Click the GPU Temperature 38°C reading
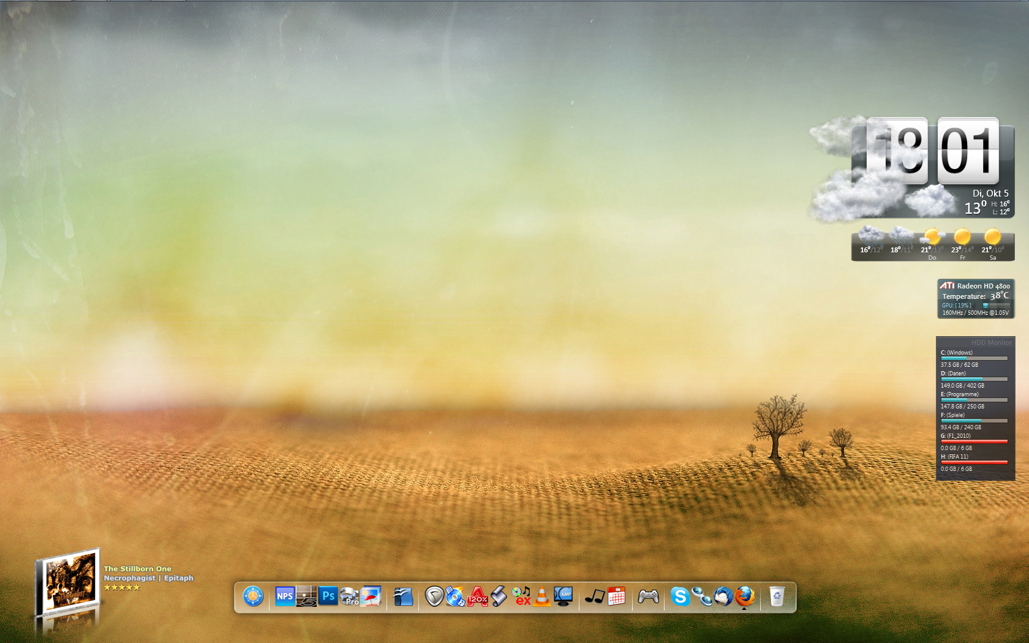The image size is (1029, 643). 975,296
